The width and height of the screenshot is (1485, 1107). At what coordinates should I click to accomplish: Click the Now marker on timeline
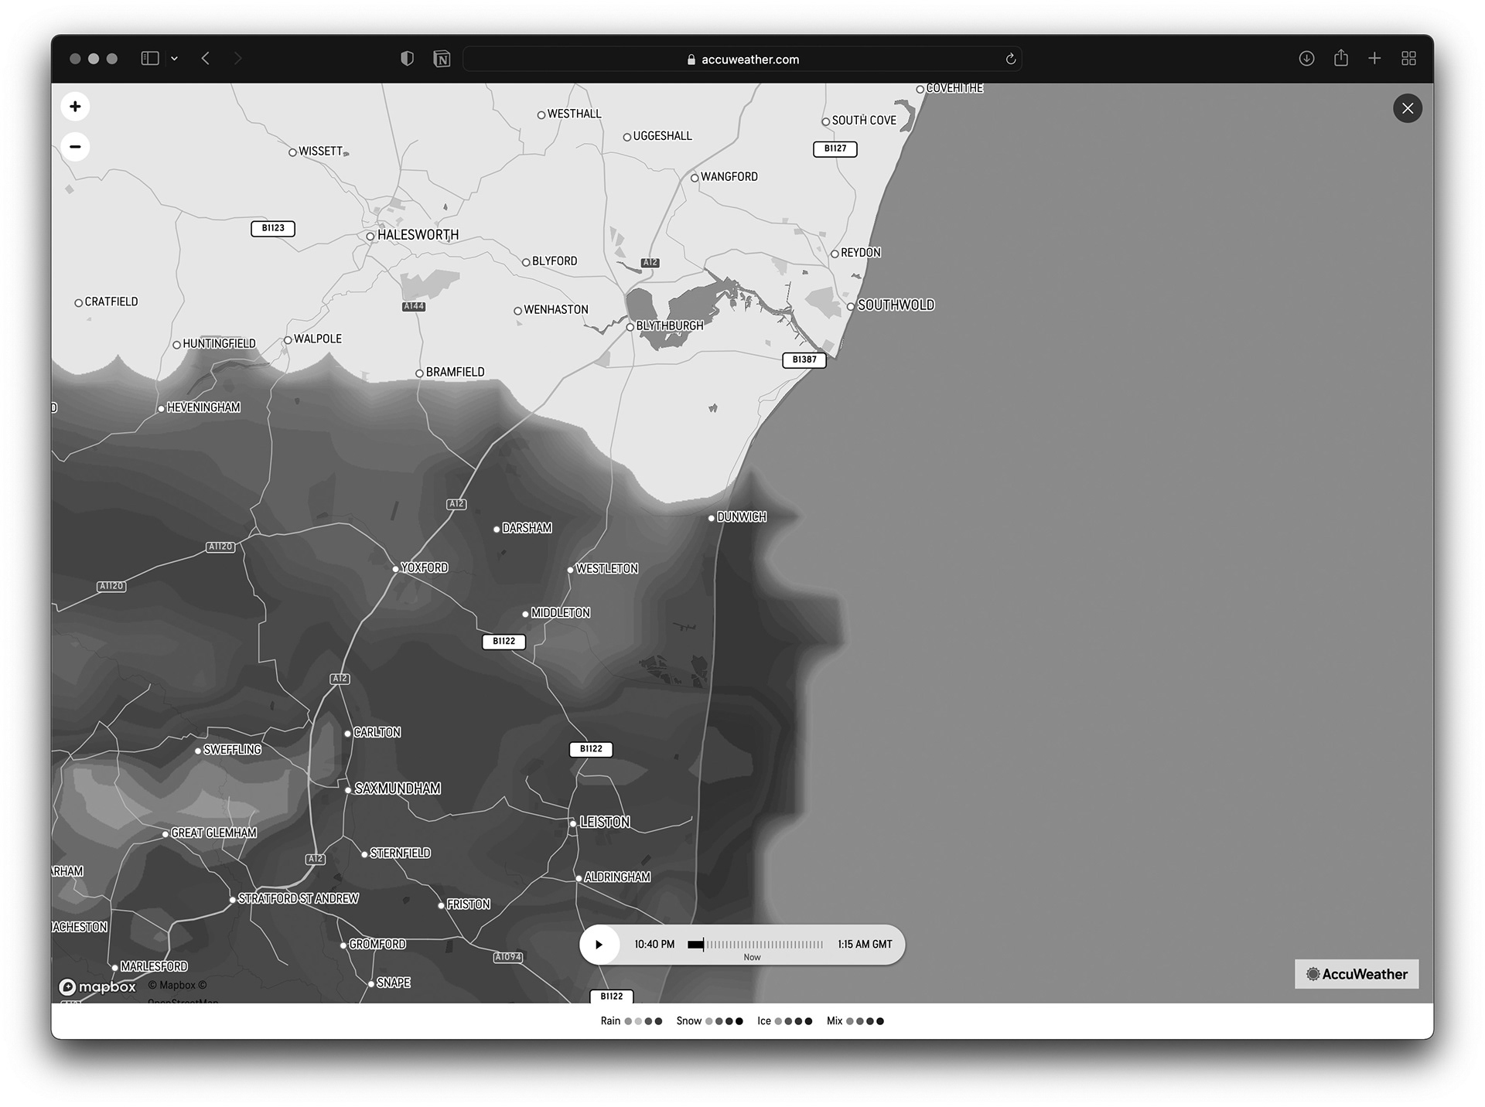[x=752, y=957]
